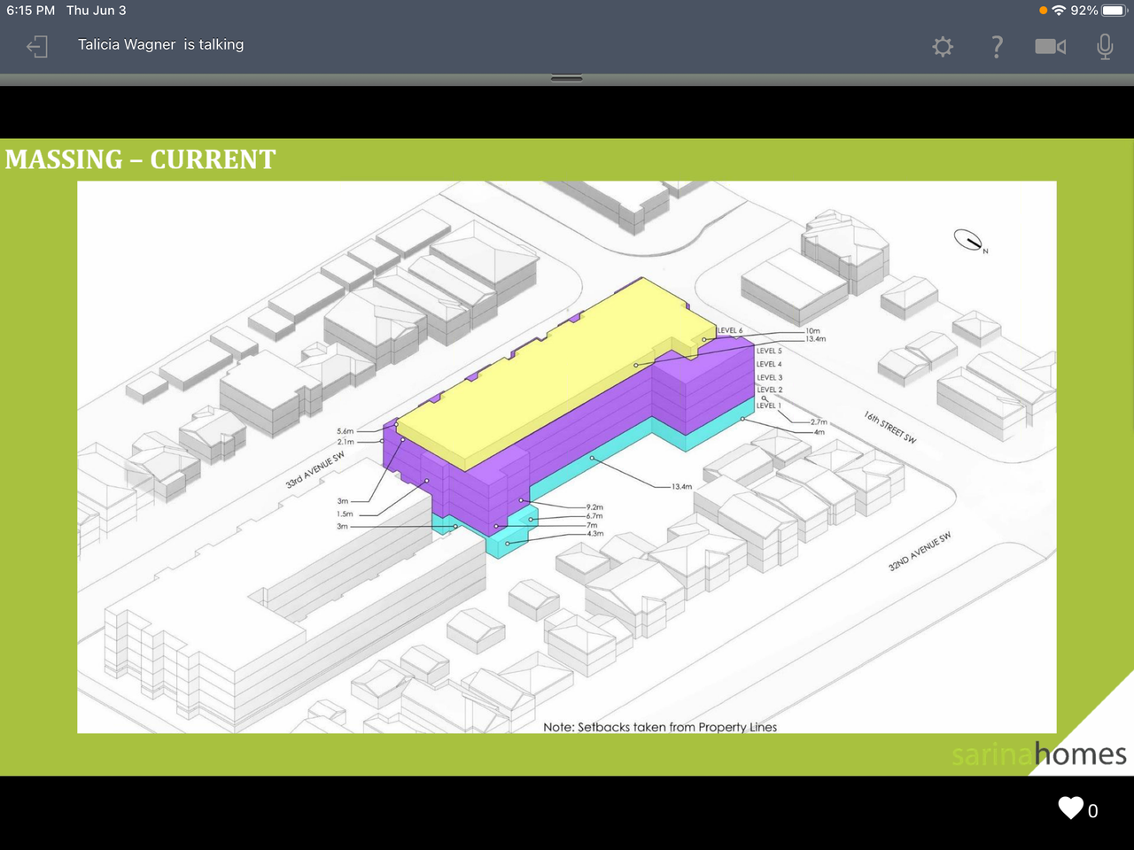Tap the '4.3m' setback dimension

click(595, 533)
